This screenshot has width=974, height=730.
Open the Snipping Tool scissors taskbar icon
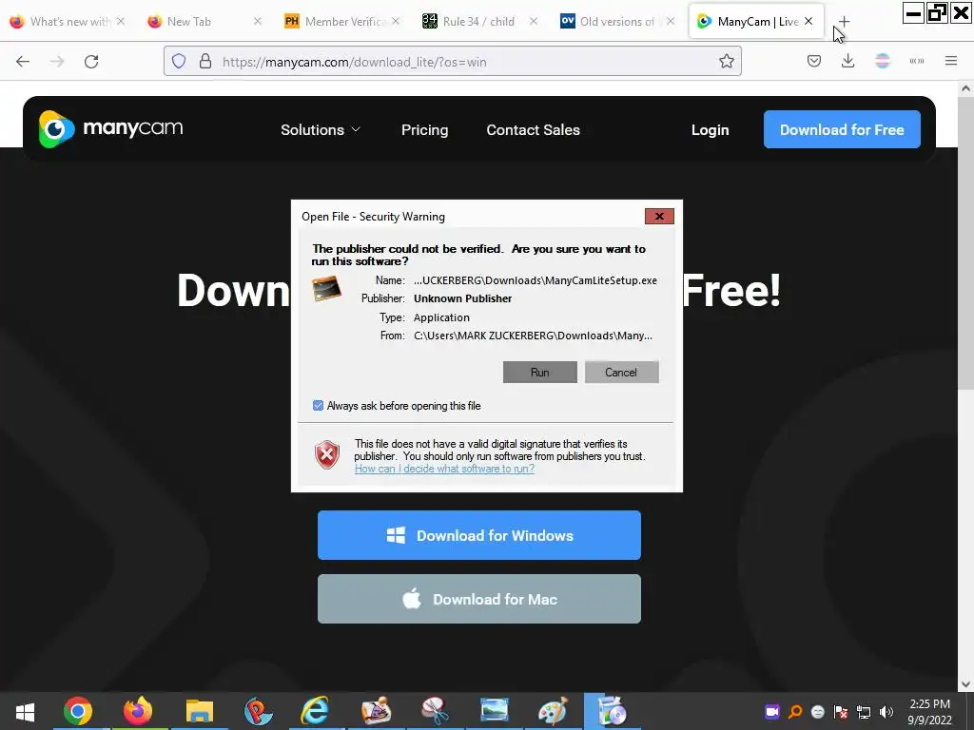[435, 711]
